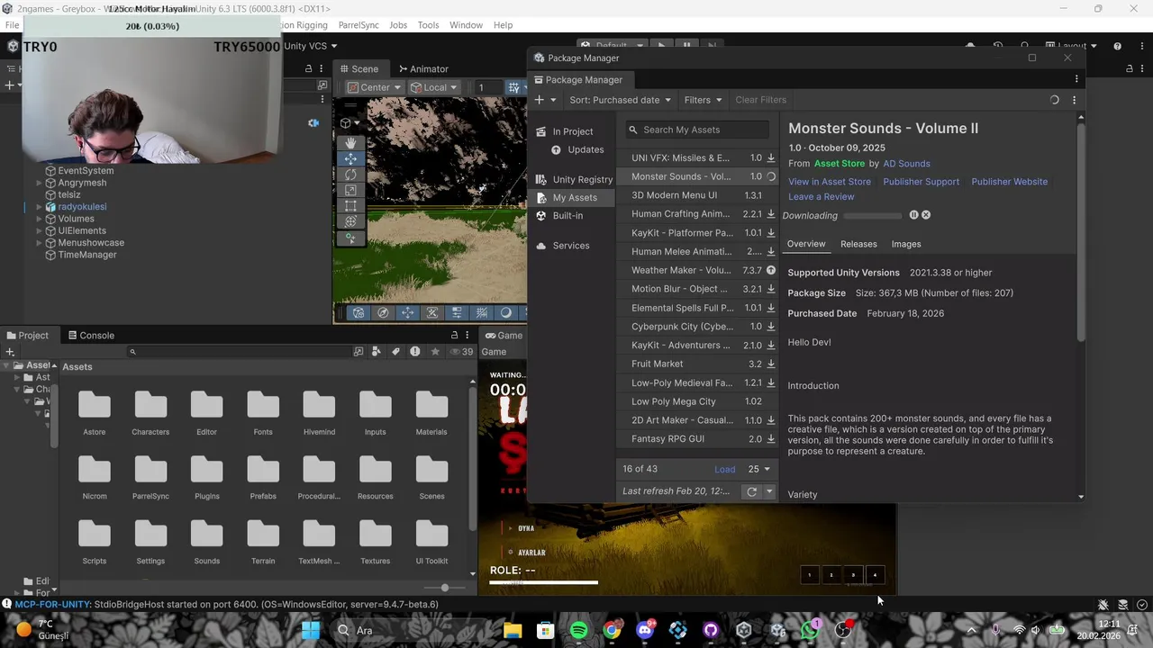The image size is (1153, 648).
Task: Toggle hidden packages visibility count 39
Action: [461, 352]
